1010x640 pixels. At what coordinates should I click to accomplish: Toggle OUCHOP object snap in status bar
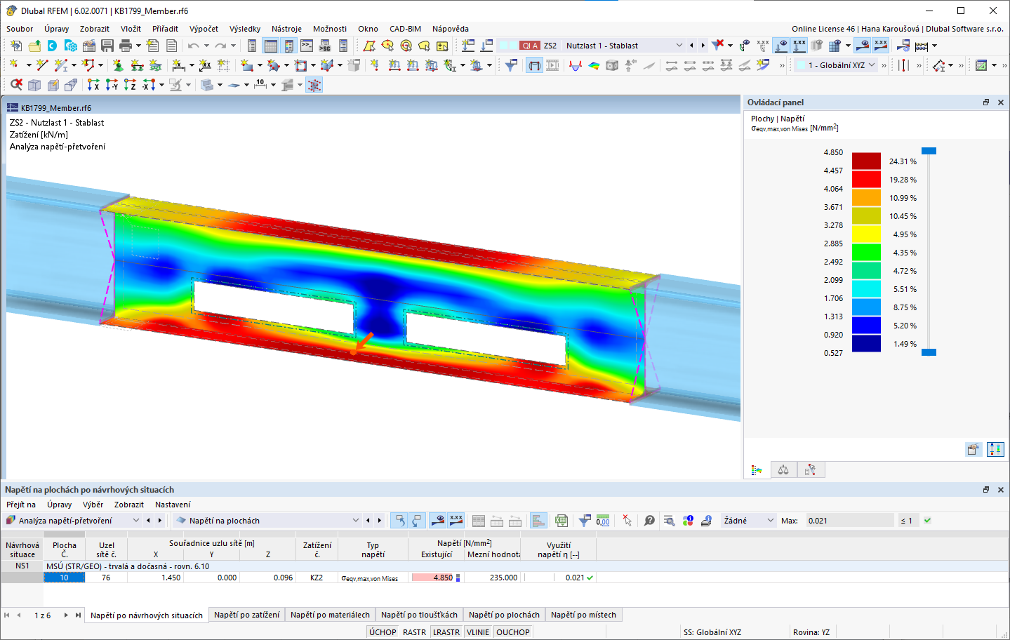pos(513,632)
